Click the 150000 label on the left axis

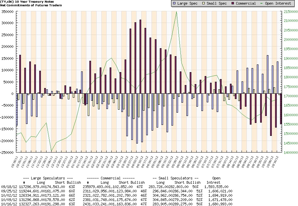click(7, 58)
